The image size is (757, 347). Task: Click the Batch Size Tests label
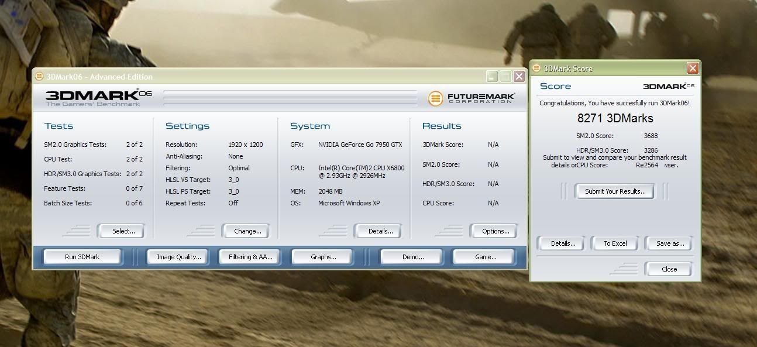pos(67,203)
